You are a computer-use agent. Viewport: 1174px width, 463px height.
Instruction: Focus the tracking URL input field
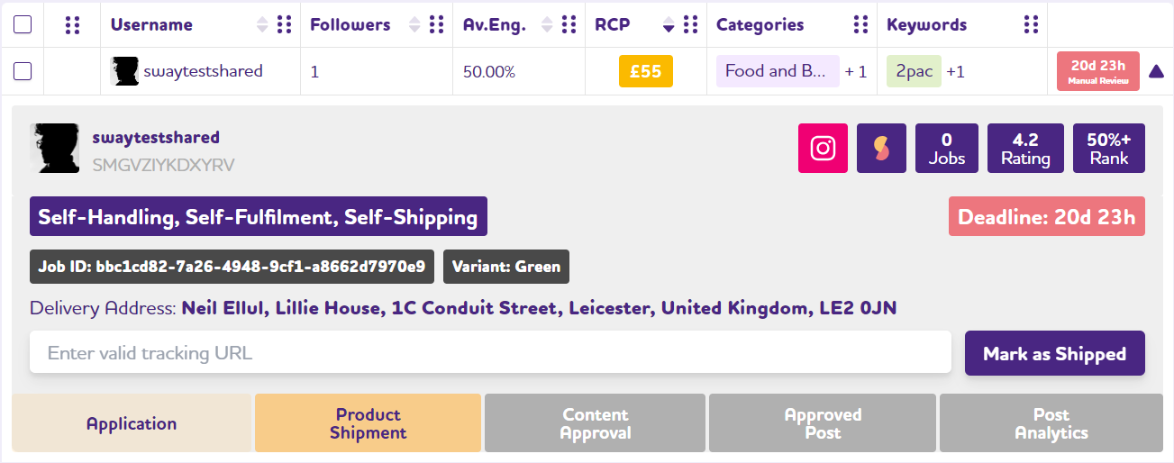pyautogui.click(x=490, y=352)
